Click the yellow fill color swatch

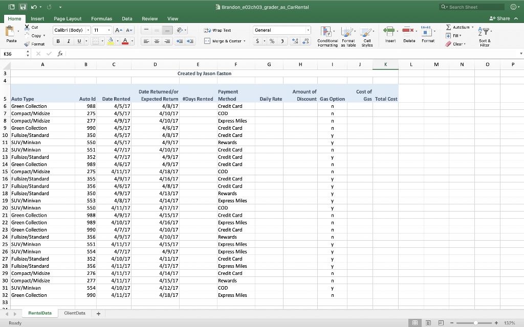[x=111, y=41]
